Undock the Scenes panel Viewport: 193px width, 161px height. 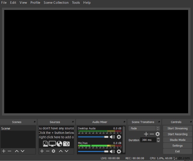click(35, 122)
